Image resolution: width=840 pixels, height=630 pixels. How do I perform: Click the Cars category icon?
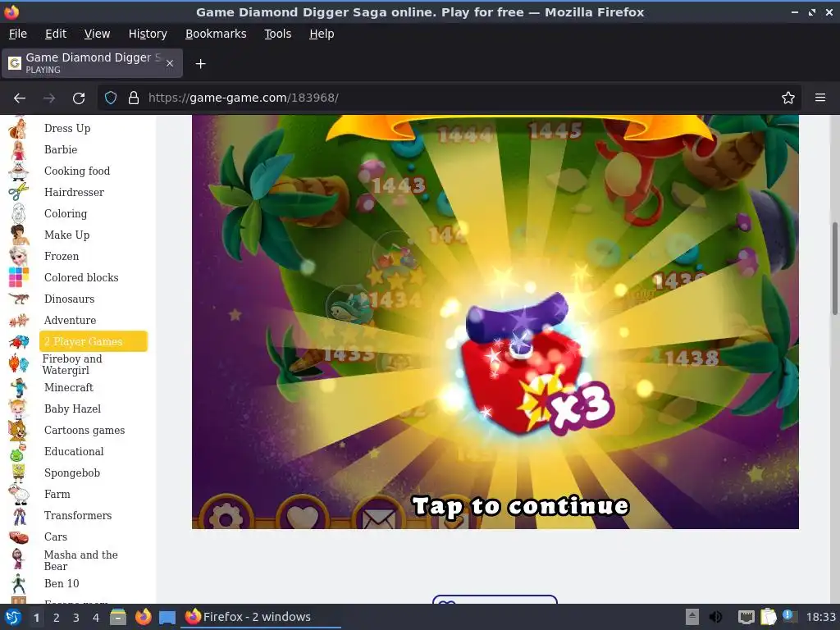[18, 536]
